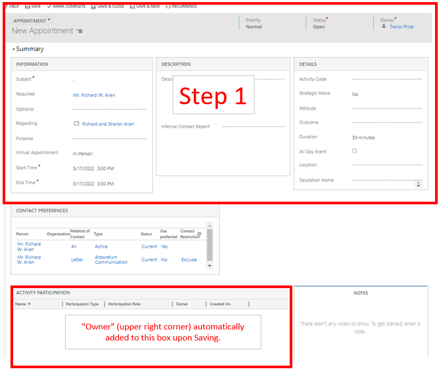Sort by Participation Role column
This screenshot has height=374, width=444.
(124, 304)
